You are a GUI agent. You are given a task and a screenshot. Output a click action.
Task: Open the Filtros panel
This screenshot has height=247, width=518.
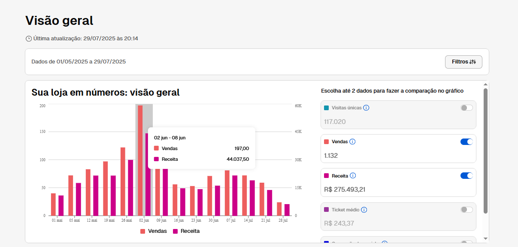point(463,62)
